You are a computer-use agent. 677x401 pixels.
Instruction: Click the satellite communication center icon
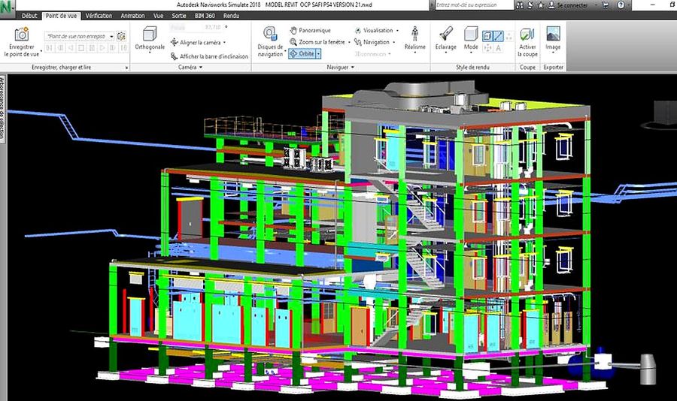(x=530, y=5)
